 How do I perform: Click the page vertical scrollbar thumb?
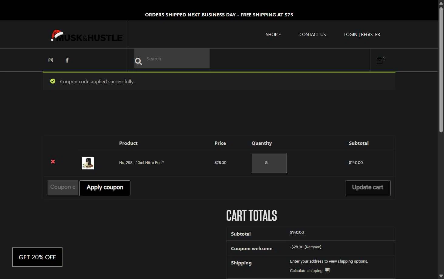pos(441,70)
